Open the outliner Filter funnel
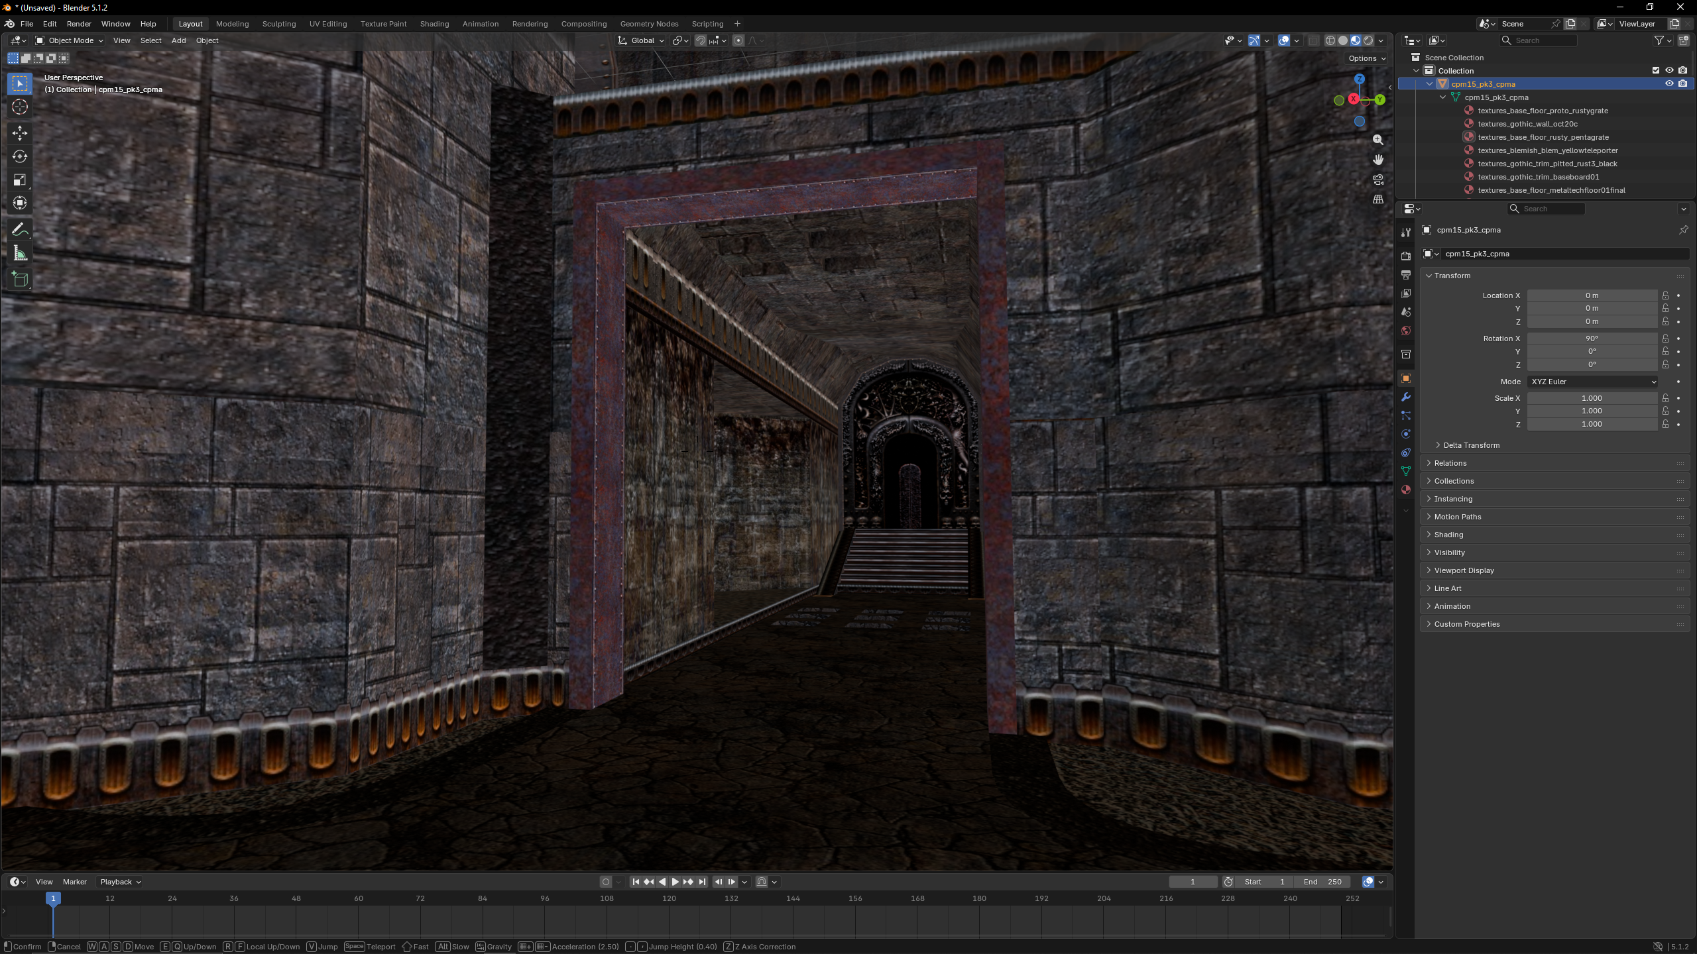Screen dimensions: 1697x954 coord(1659,40)
